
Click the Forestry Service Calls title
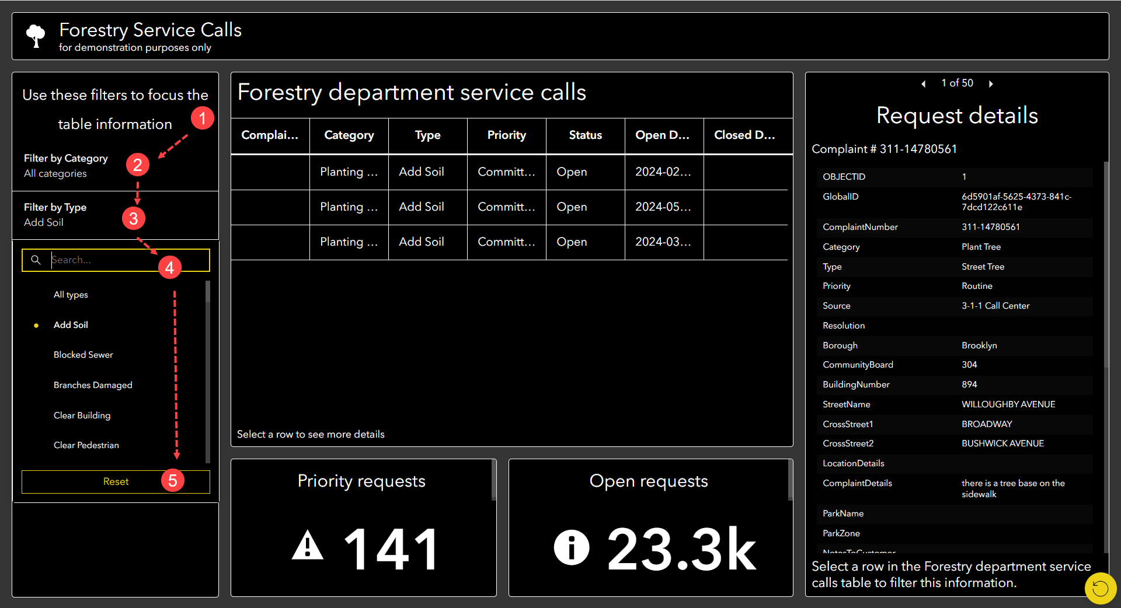tap(150, 30)
